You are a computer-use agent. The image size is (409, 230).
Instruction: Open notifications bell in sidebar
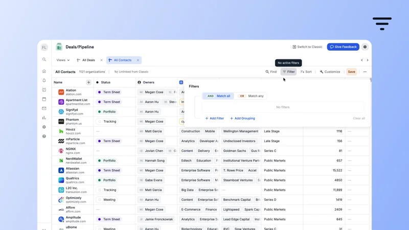(x=44, y=80)
